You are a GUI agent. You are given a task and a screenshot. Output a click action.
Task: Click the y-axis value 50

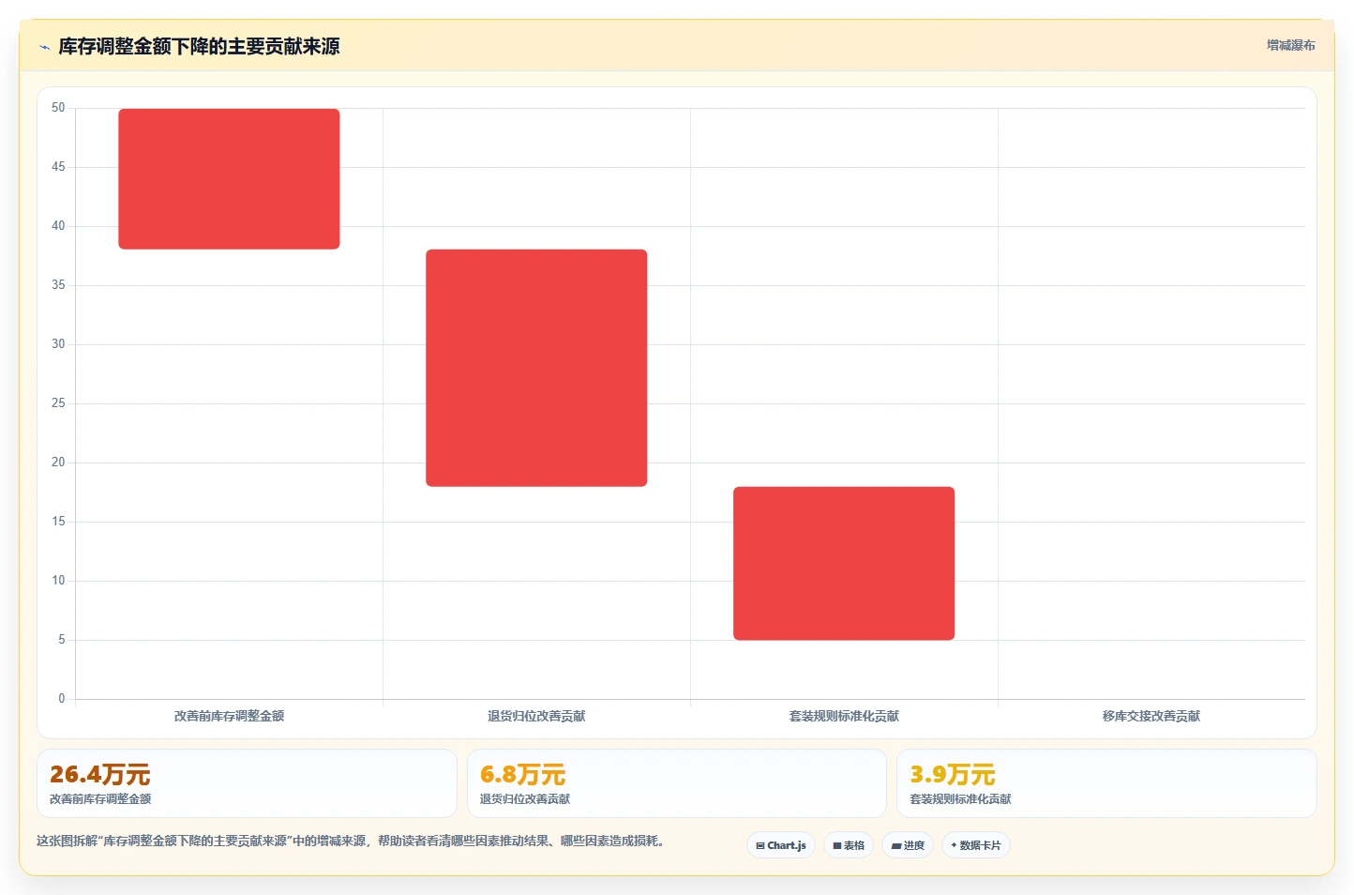click(x=58, y=108)
